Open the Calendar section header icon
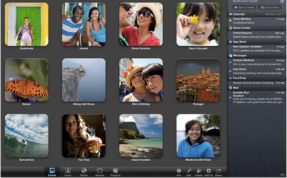 [230, 14]
